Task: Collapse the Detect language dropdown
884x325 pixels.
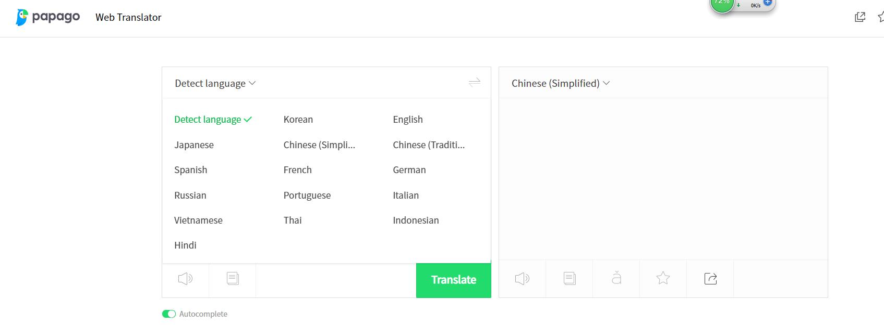Action: (x=215, y=83)
